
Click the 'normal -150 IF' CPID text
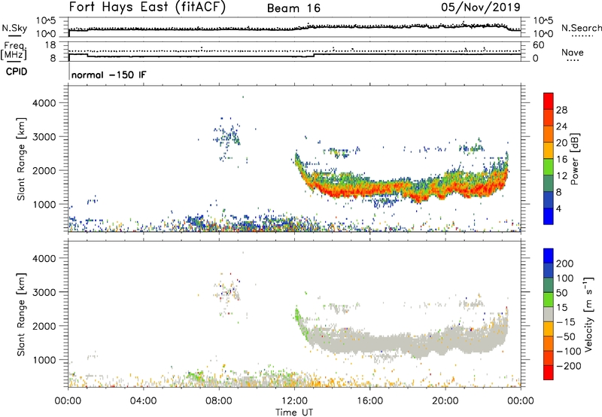pos(109,75)
